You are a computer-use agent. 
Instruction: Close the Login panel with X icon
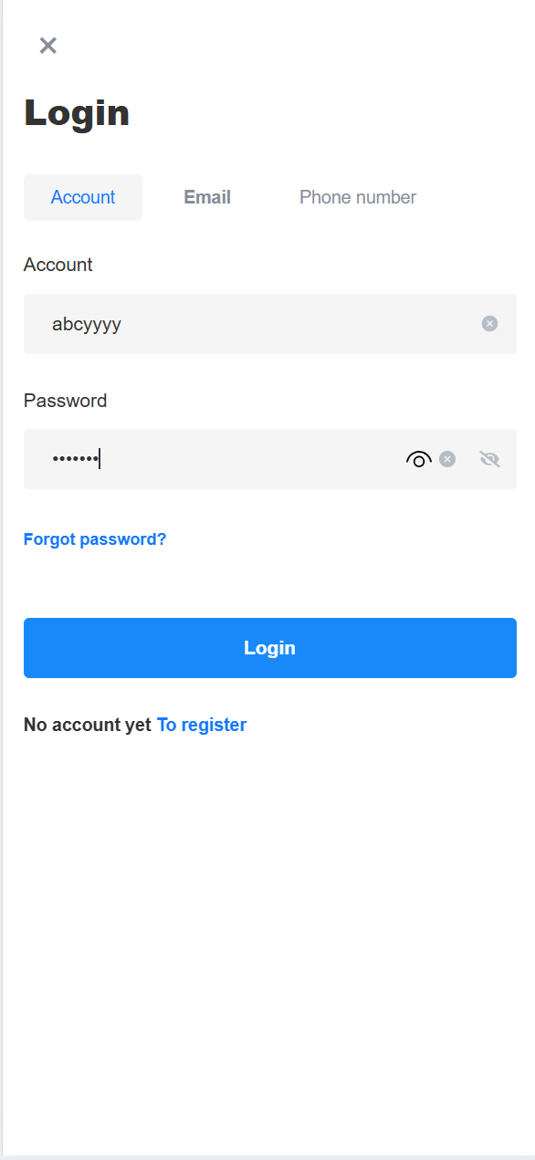point(48,46)
